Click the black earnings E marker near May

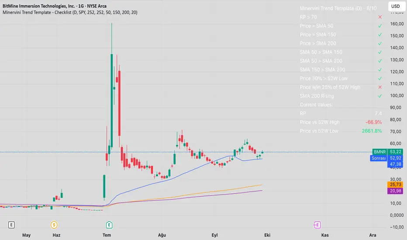11,225
